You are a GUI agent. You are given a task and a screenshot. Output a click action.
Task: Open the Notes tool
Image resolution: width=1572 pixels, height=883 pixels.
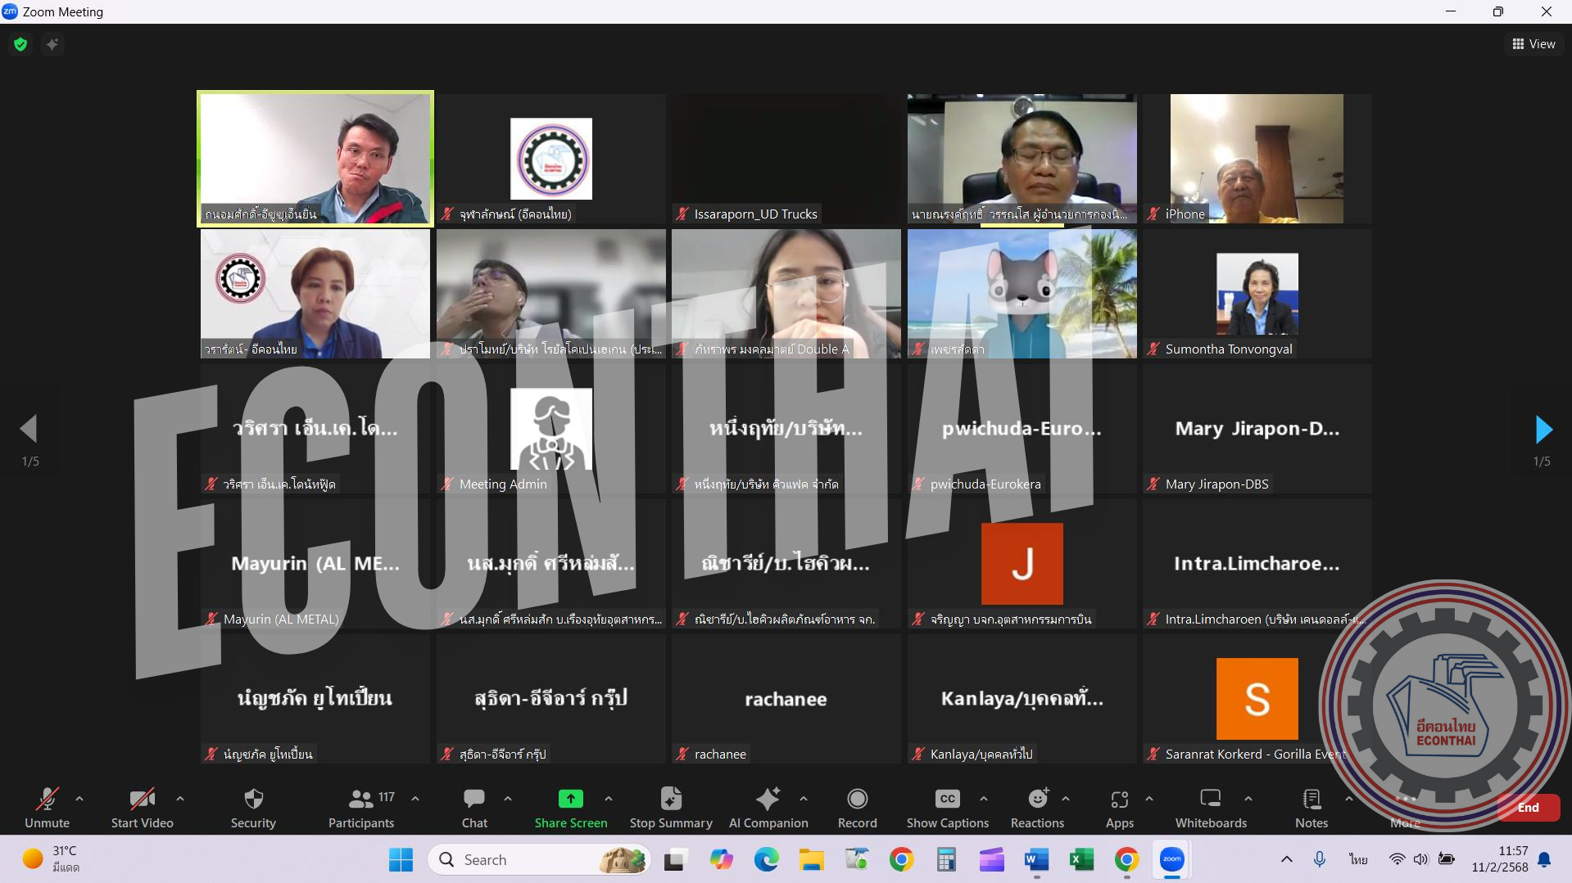[1311, 807]
